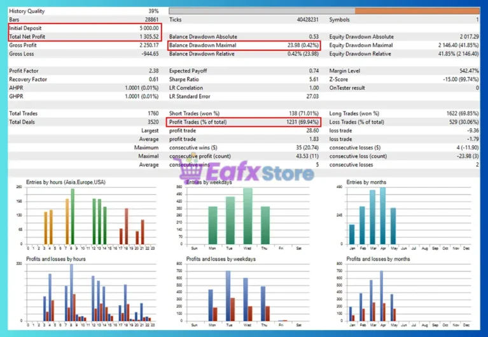
Task: Select the Equity Drawdown Absolute value 2 017.29
Action: coord(470,37)
